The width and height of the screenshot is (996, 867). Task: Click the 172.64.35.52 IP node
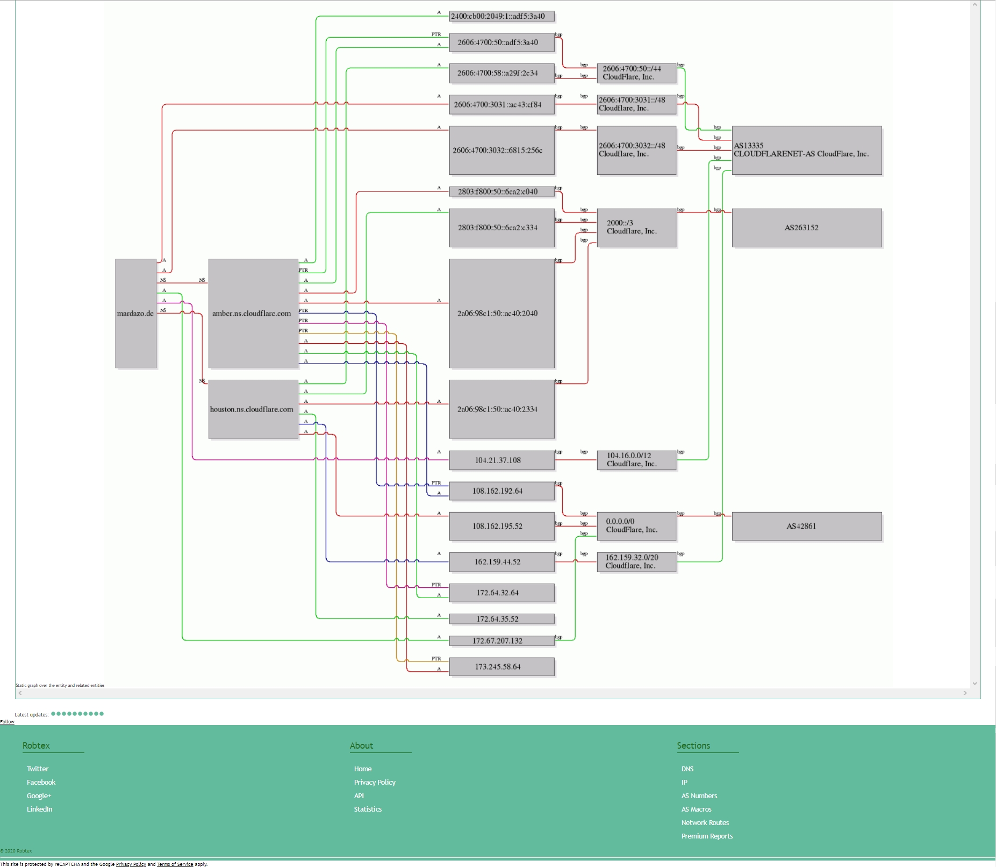[501, 619]
